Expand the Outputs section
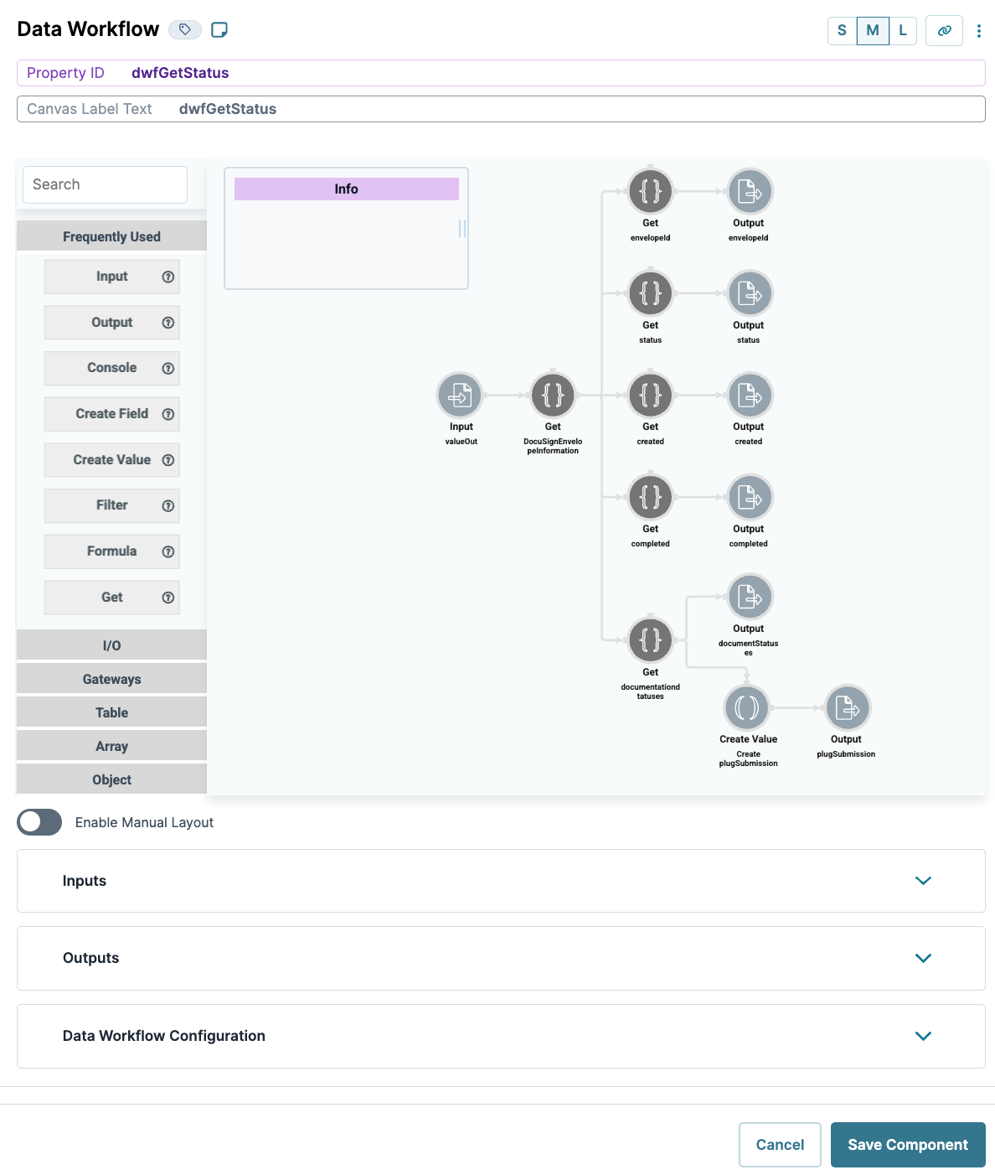This screenshot has width=995, height=1175. click(x=924, y=958)
